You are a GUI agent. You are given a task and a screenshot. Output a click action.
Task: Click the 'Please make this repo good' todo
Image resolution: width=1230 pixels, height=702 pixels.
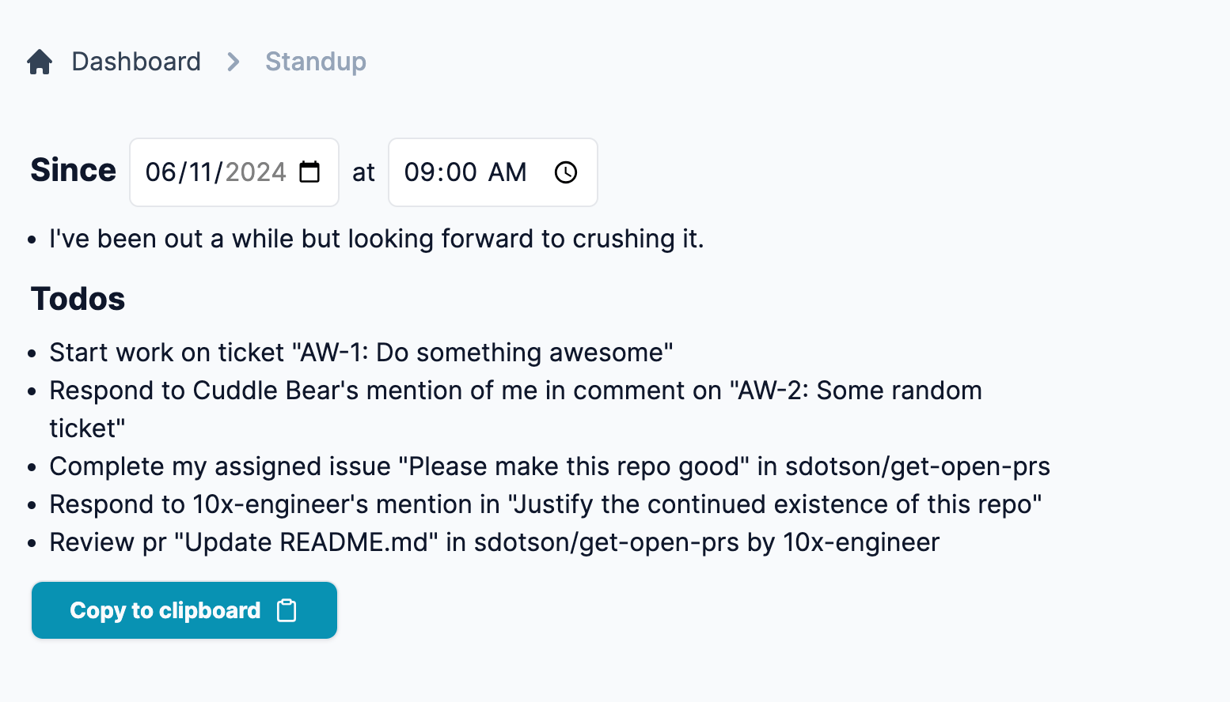coord(549,466)
